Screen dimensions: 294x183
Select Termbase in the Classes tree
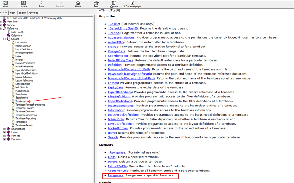tap(20, 101)
